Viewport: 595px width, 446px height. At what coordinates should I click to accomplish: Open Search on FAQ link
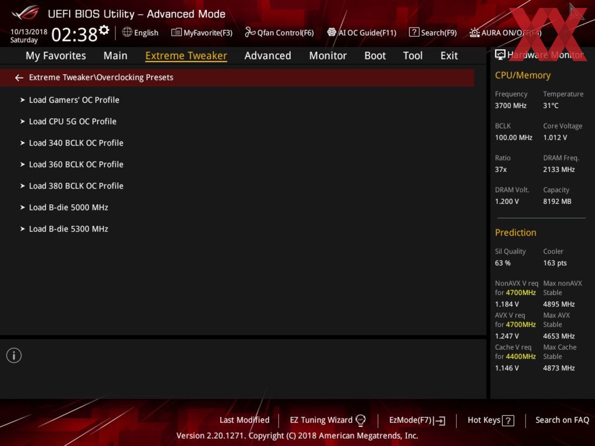point(562,420)
